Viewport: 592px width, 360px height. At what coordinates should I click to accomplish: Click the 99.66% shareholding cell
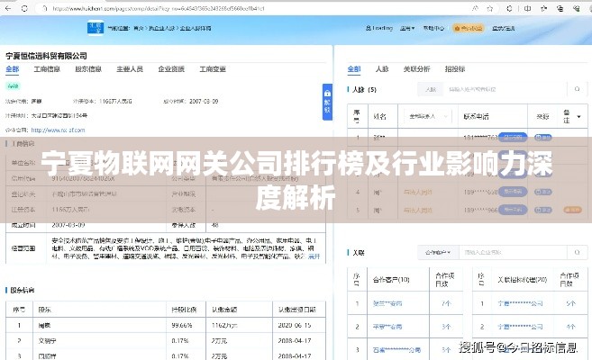182,325
